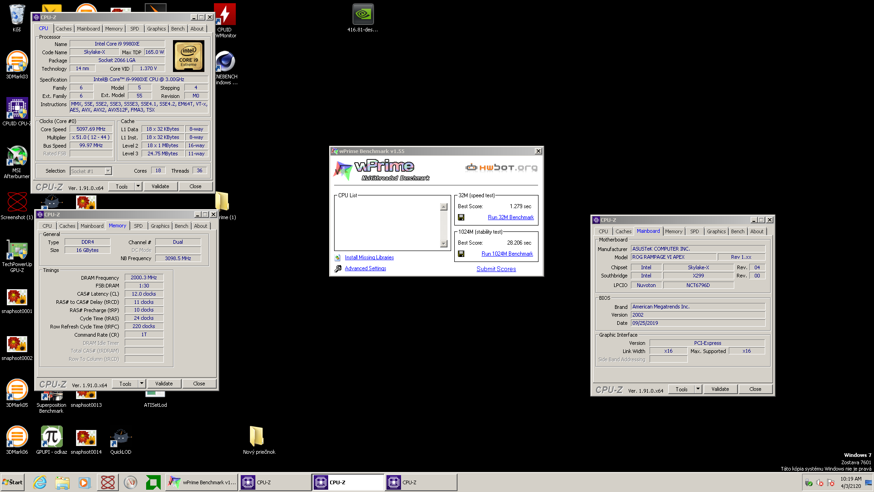Expand the Socket #1 selection dropdown
The image size is (874, 492).
click(108, 171)
